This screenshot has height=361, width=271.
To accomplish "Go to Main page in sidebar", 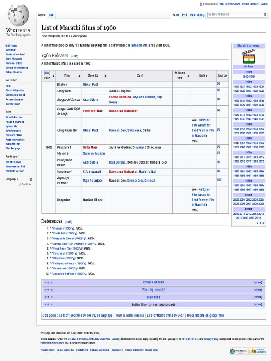I will point(11,45).
